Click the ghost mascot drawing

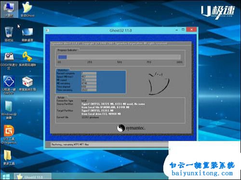(159, 84)
